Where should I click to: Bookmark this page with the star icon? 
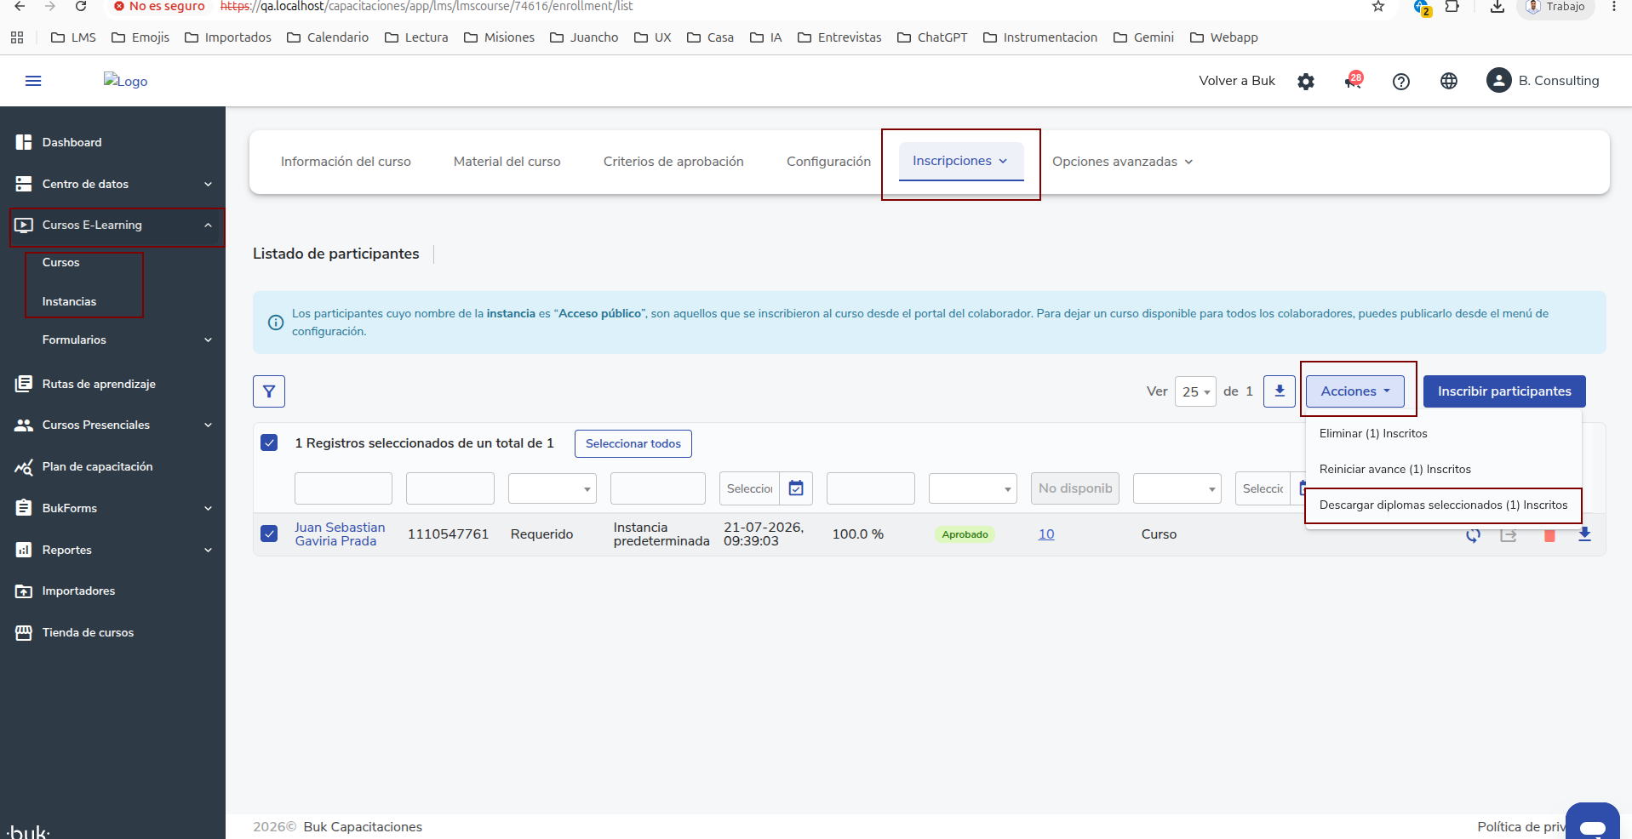click(1378, 7)
